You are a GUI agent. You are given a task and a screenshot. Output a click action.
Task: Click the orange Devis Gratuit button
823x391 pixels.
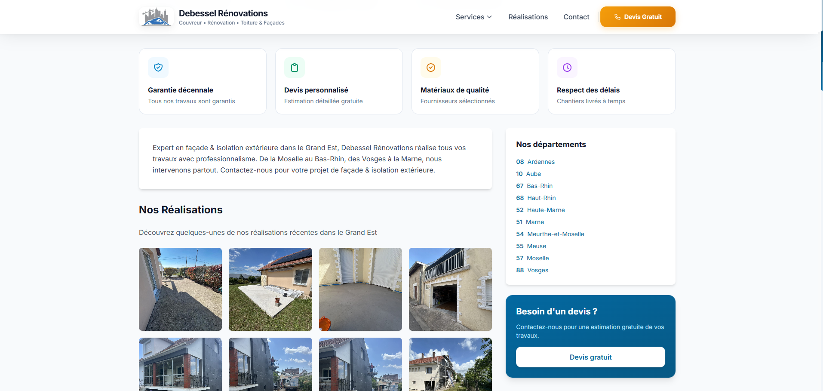coord(637,17)
